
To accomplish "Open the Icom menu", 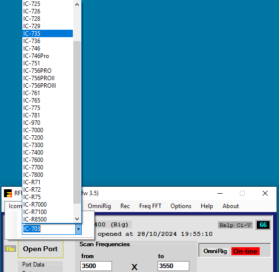I will pos(15,206).
